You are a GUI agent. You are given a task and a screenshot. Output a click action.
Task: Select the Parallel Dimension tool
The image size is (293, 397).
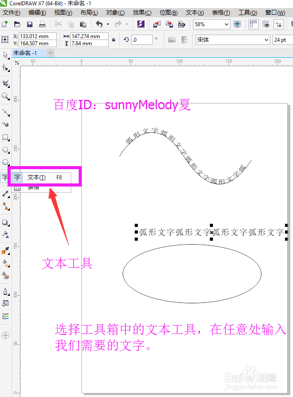(x=6, y=194)
